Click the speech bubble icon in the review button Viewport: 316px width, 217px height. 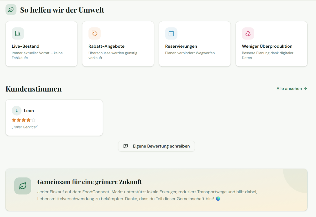click(126, 146)
